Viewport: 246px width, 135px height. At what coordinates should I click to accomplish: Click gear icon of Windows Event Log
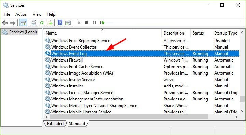click(x=48, y=53)
